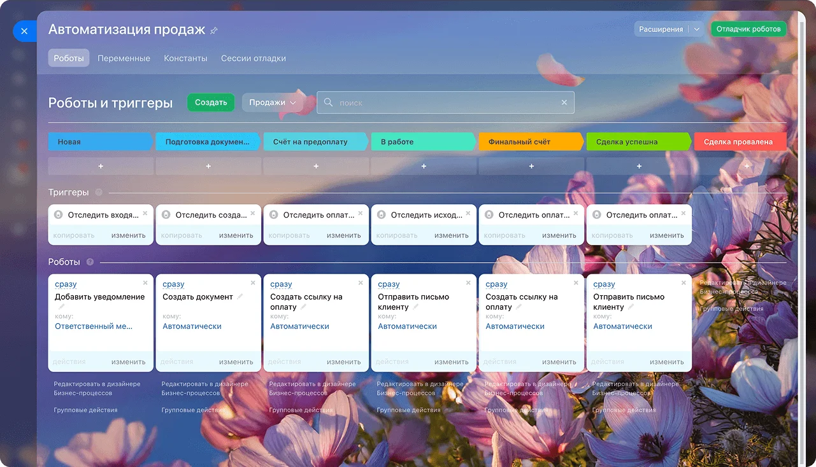Clear the search field via its x icon
This screenshot has width=816, height=467.
pyautogui.click(x=564, y=102)
